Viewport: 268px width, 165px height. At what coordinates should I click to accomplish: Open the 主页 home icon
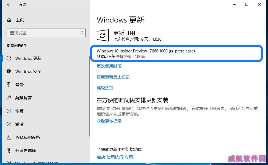(9, 20)
